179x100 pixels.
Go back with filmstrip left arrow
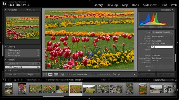(18, 80)
